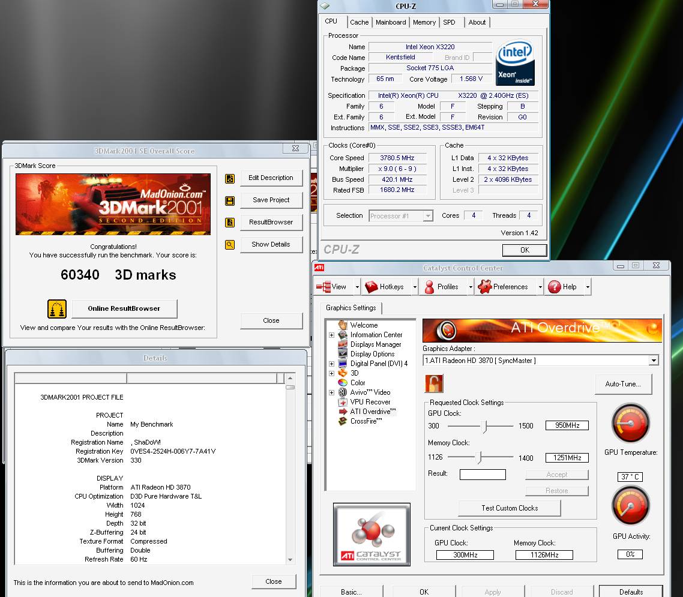Screen dimensions: 683x597
Task: Click the Edit Description icon in 3DMark
Action: click(230, 179)
